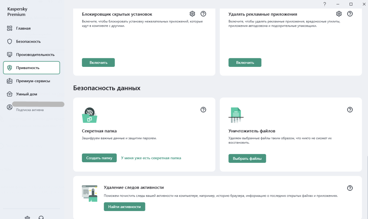The width and height of the screenshot is (368, 219).
Task: Click the privacy shield icon beside Приватность
Action: click(x=10, y=68)
